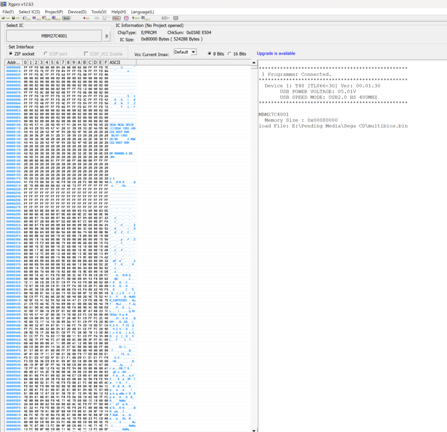Click address row 00000200 in hex view
Image resolution: width=447 pixels, height=432 pixels.
pyautogui.click(x=71, y=182)
